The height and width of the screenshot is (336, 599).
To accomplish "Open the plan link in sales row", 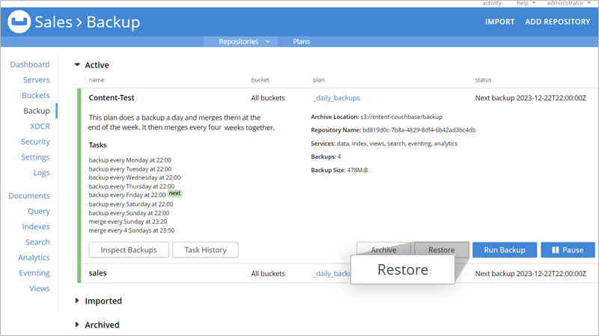I will point(332,273).
